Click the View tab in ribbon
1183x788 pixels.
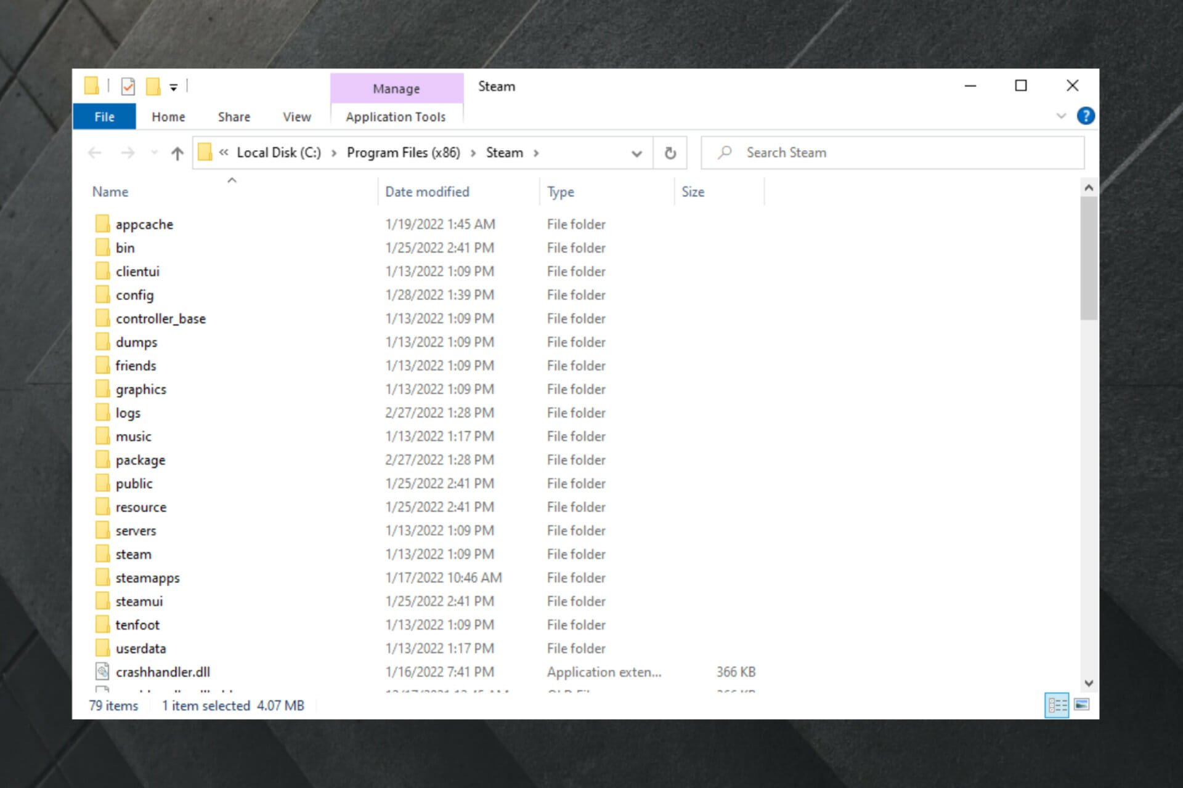pos(296,115)
